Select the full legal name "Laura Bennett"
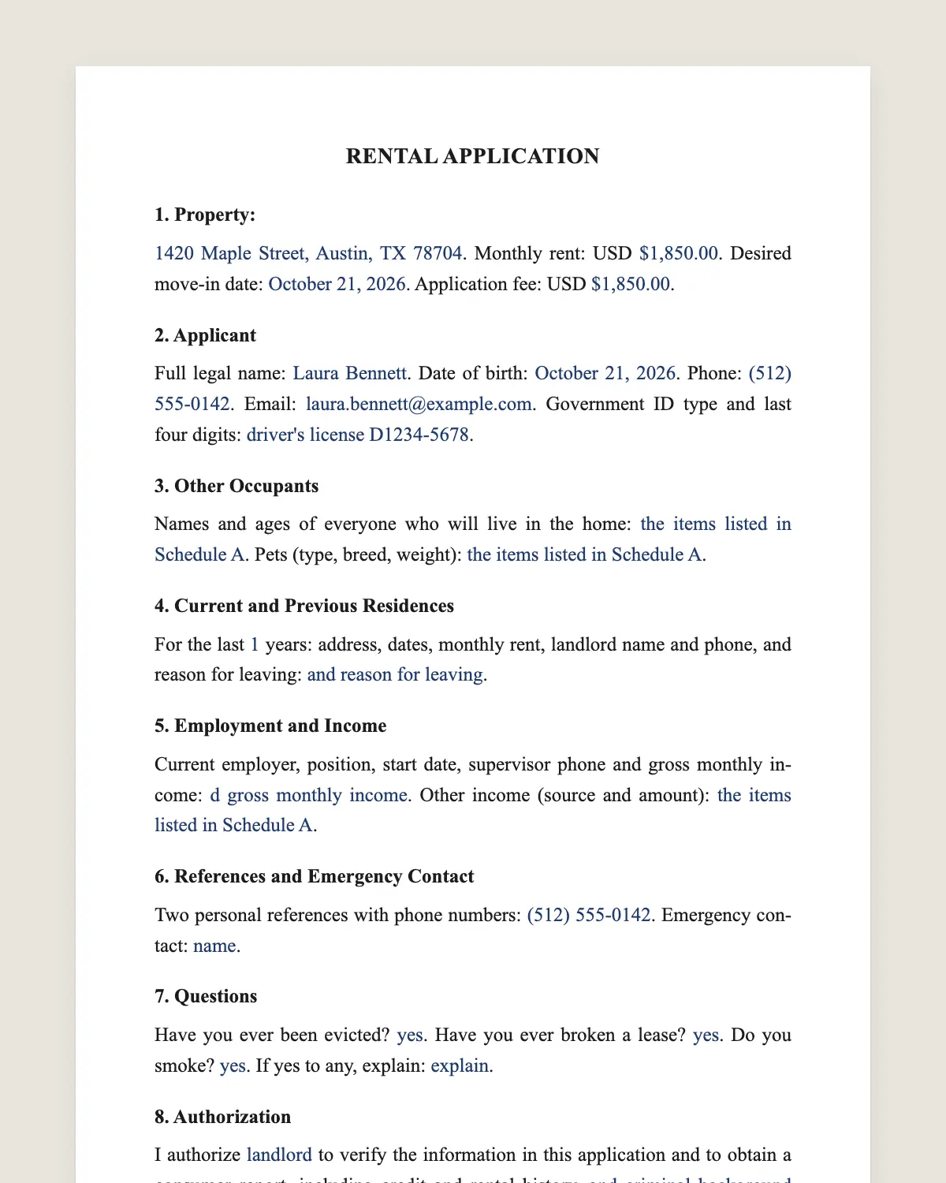 click(x=350, y=373)
